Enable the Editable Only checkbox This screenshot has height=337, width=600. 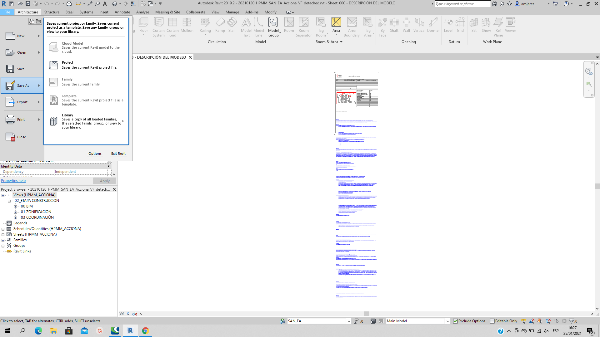(492, 321)
